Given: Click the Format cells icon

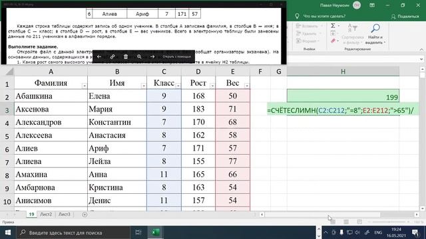Looking at the screenshot, I should (x=298, y=41).
